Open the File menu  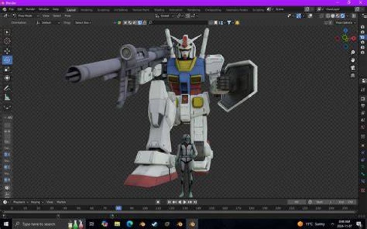11,9
